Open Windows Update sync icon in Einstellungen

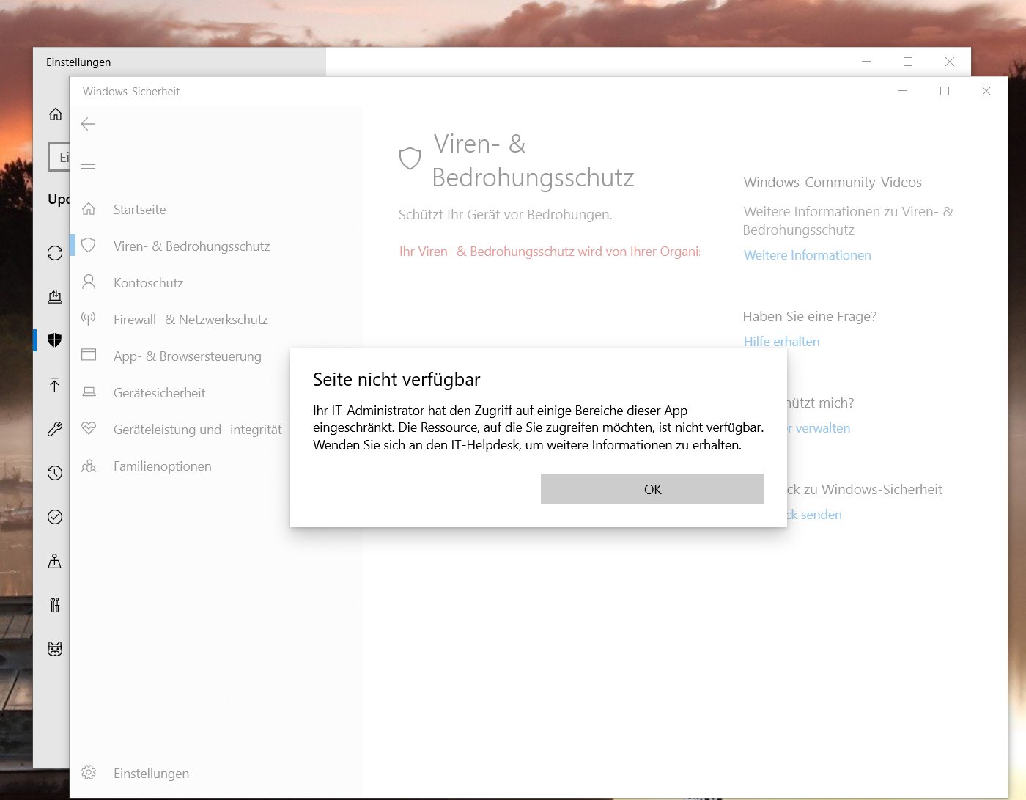[x=55, y=253]
